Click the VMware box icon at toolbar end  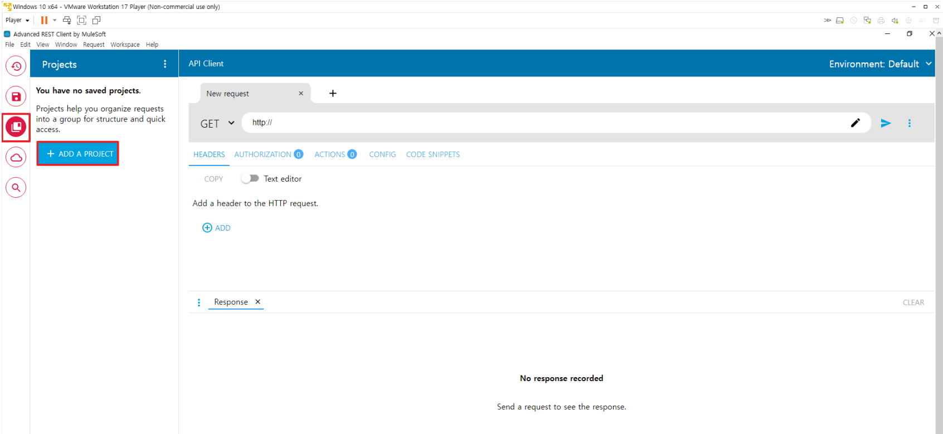936,21
